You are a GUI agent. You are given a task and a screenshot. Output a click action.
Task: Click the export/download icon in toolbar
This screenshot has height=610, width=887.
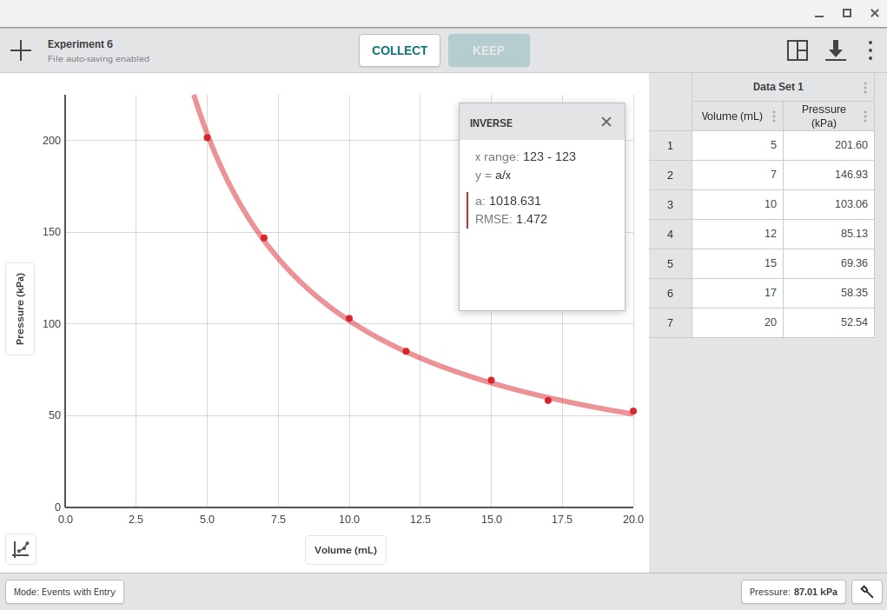tap(835, 50)
